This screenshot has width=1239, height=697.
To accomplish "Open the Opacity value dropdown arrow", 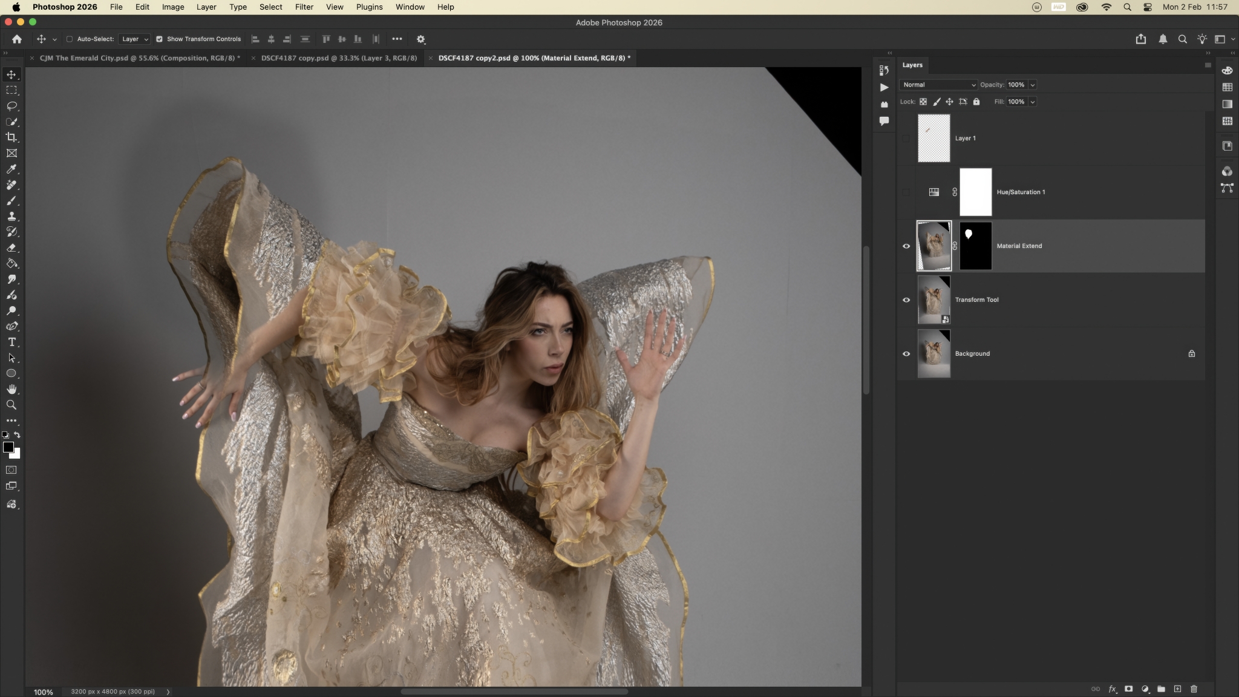I will coord(1032,85).
